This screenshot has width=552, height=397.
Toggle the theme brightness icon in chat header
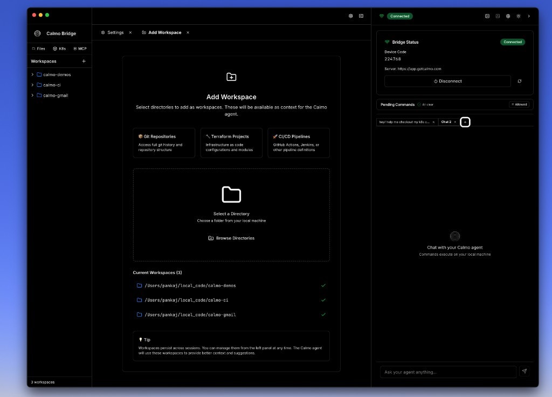[x=518, y=16]
